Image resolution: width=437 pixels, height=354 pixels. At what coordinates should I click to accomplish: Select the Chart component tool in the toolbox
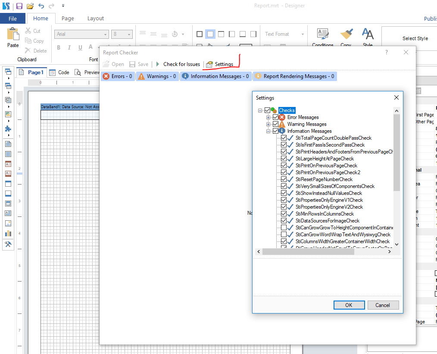[8, 233]
